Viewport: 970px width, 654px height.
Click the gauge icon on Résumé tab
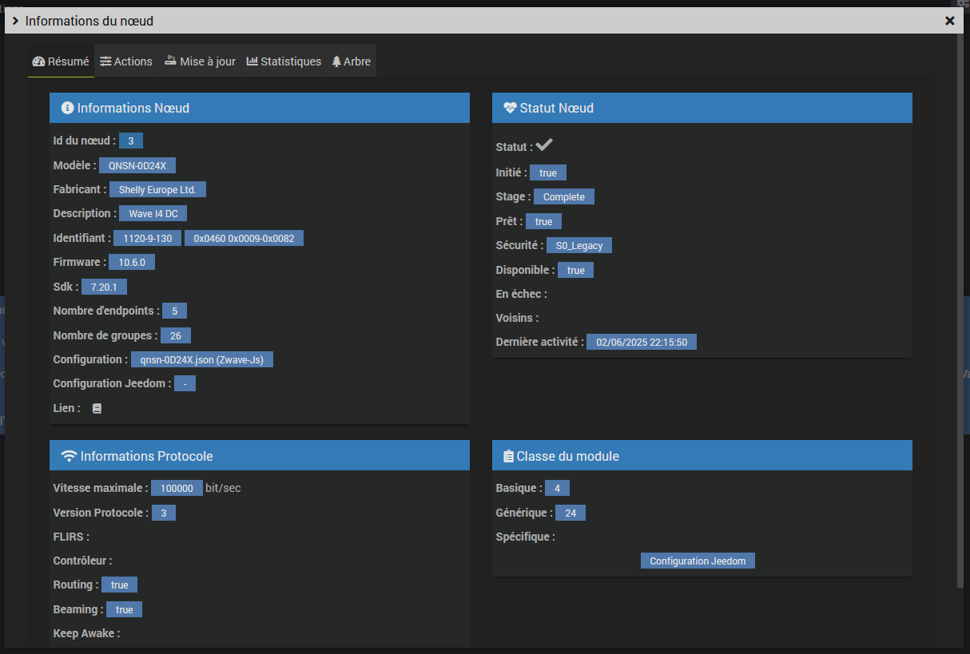pyautogui.click(x=38, y=61)
